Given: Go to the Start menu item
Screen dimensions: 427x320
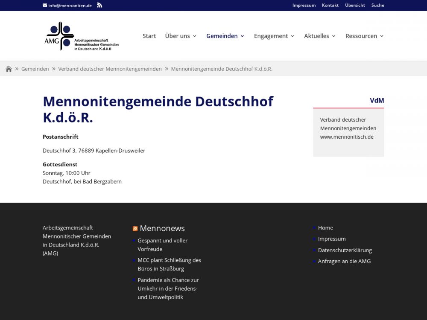Looking at the screenshot, I should click(x=149, y=36).
